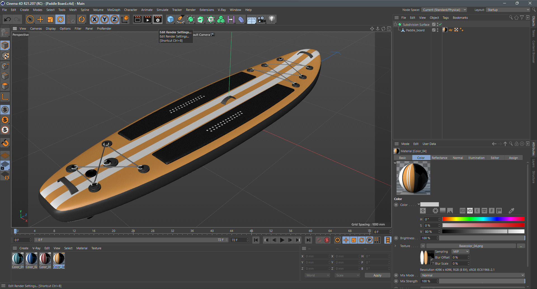537x289 pixels.
Task: Switch to Points mode
Action: (5, 66)
